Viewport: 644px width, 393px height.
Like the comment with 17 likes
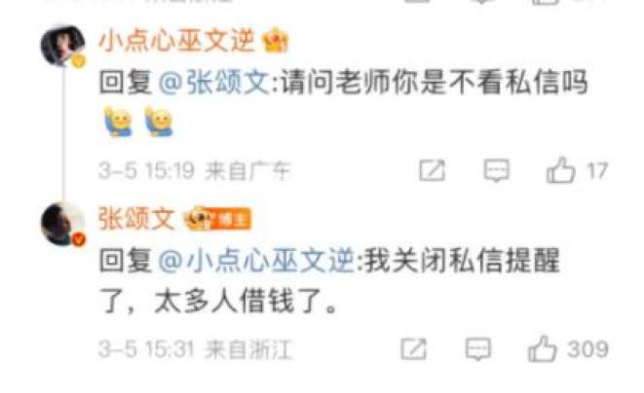point(560,170)
